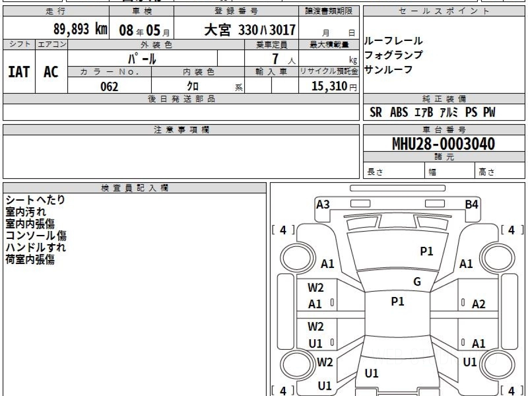Click the PW equipment code
This screenshot has width=528, height=396.
point(489,113)
